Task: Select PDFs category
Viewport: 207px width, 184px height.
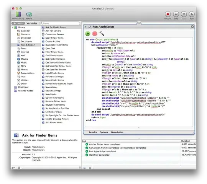Action: (23, 66)
